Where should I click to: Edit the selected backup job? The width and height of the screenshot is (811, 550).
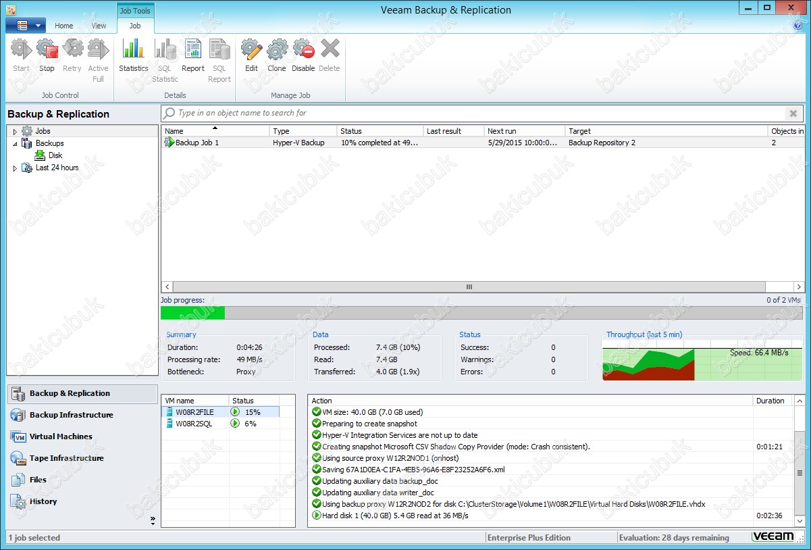tap(252, 49)
